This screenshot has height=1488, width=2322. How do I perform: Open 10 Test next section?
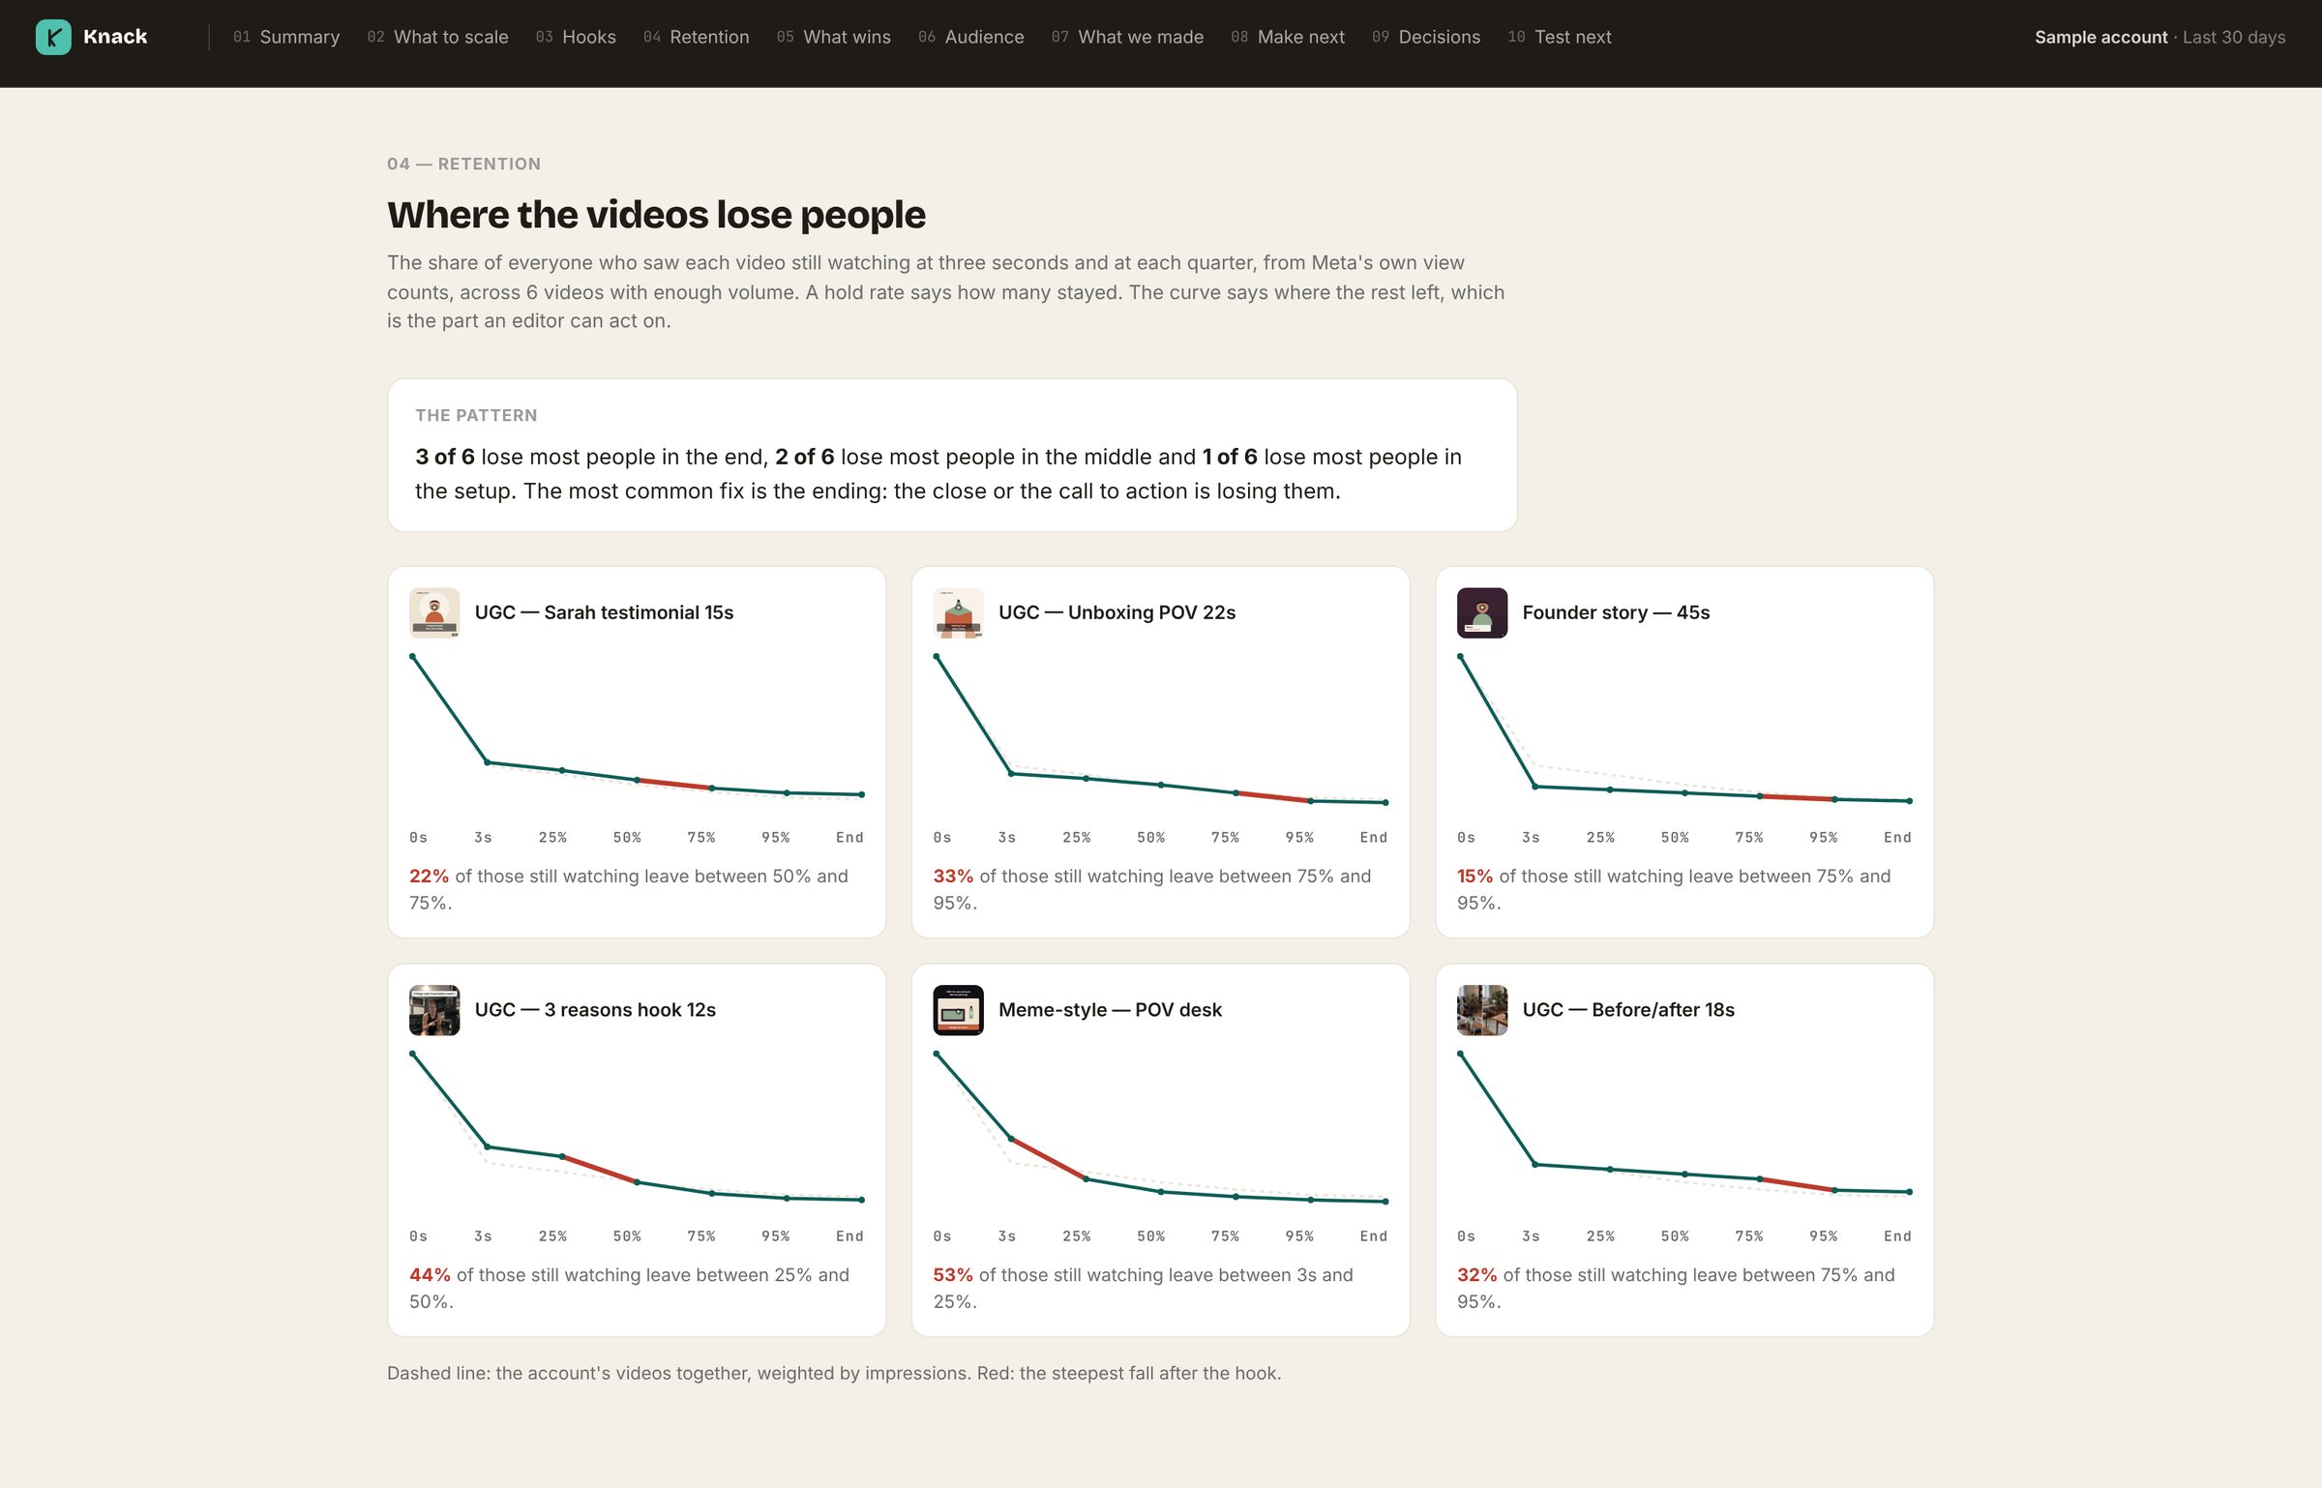[x=1559, y=37]
